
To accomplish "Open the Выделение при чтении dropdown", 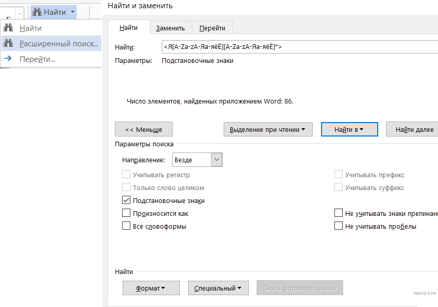I will [x=267, y=129].
